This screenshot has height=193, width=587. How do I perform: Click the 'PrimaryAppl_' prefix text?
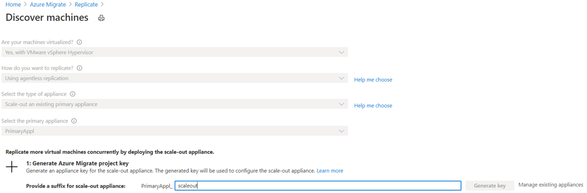pos(157,186)
